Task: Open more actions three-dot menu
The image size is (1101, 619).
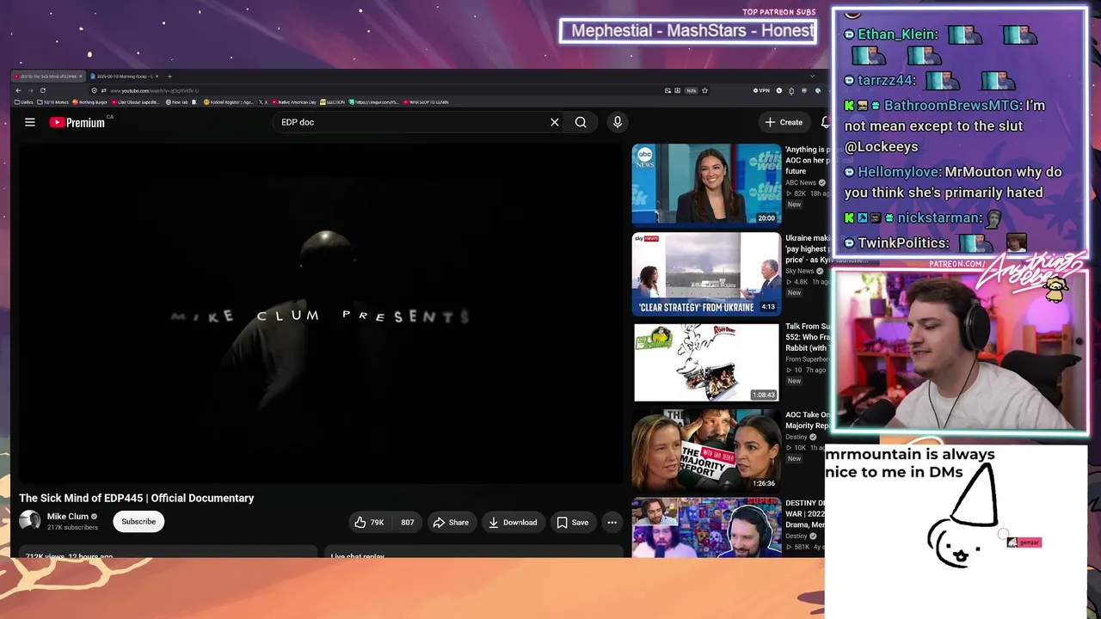Action: [x=612, y=522]
